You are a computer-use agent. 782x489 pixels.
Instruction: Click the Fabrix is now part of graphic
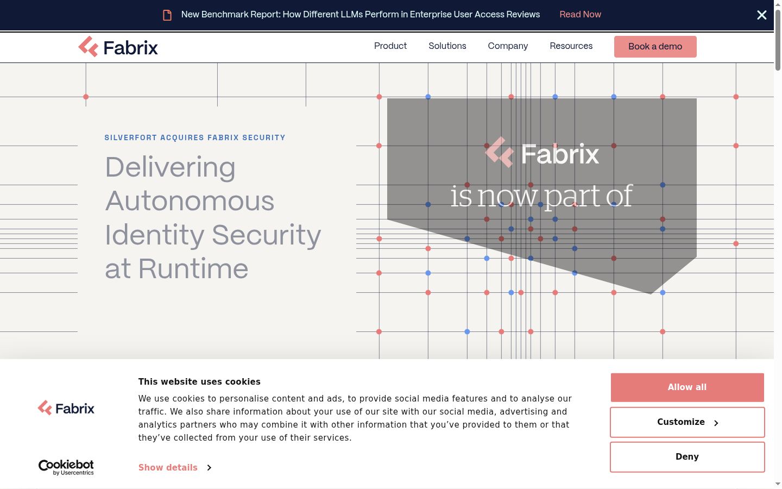541,196
